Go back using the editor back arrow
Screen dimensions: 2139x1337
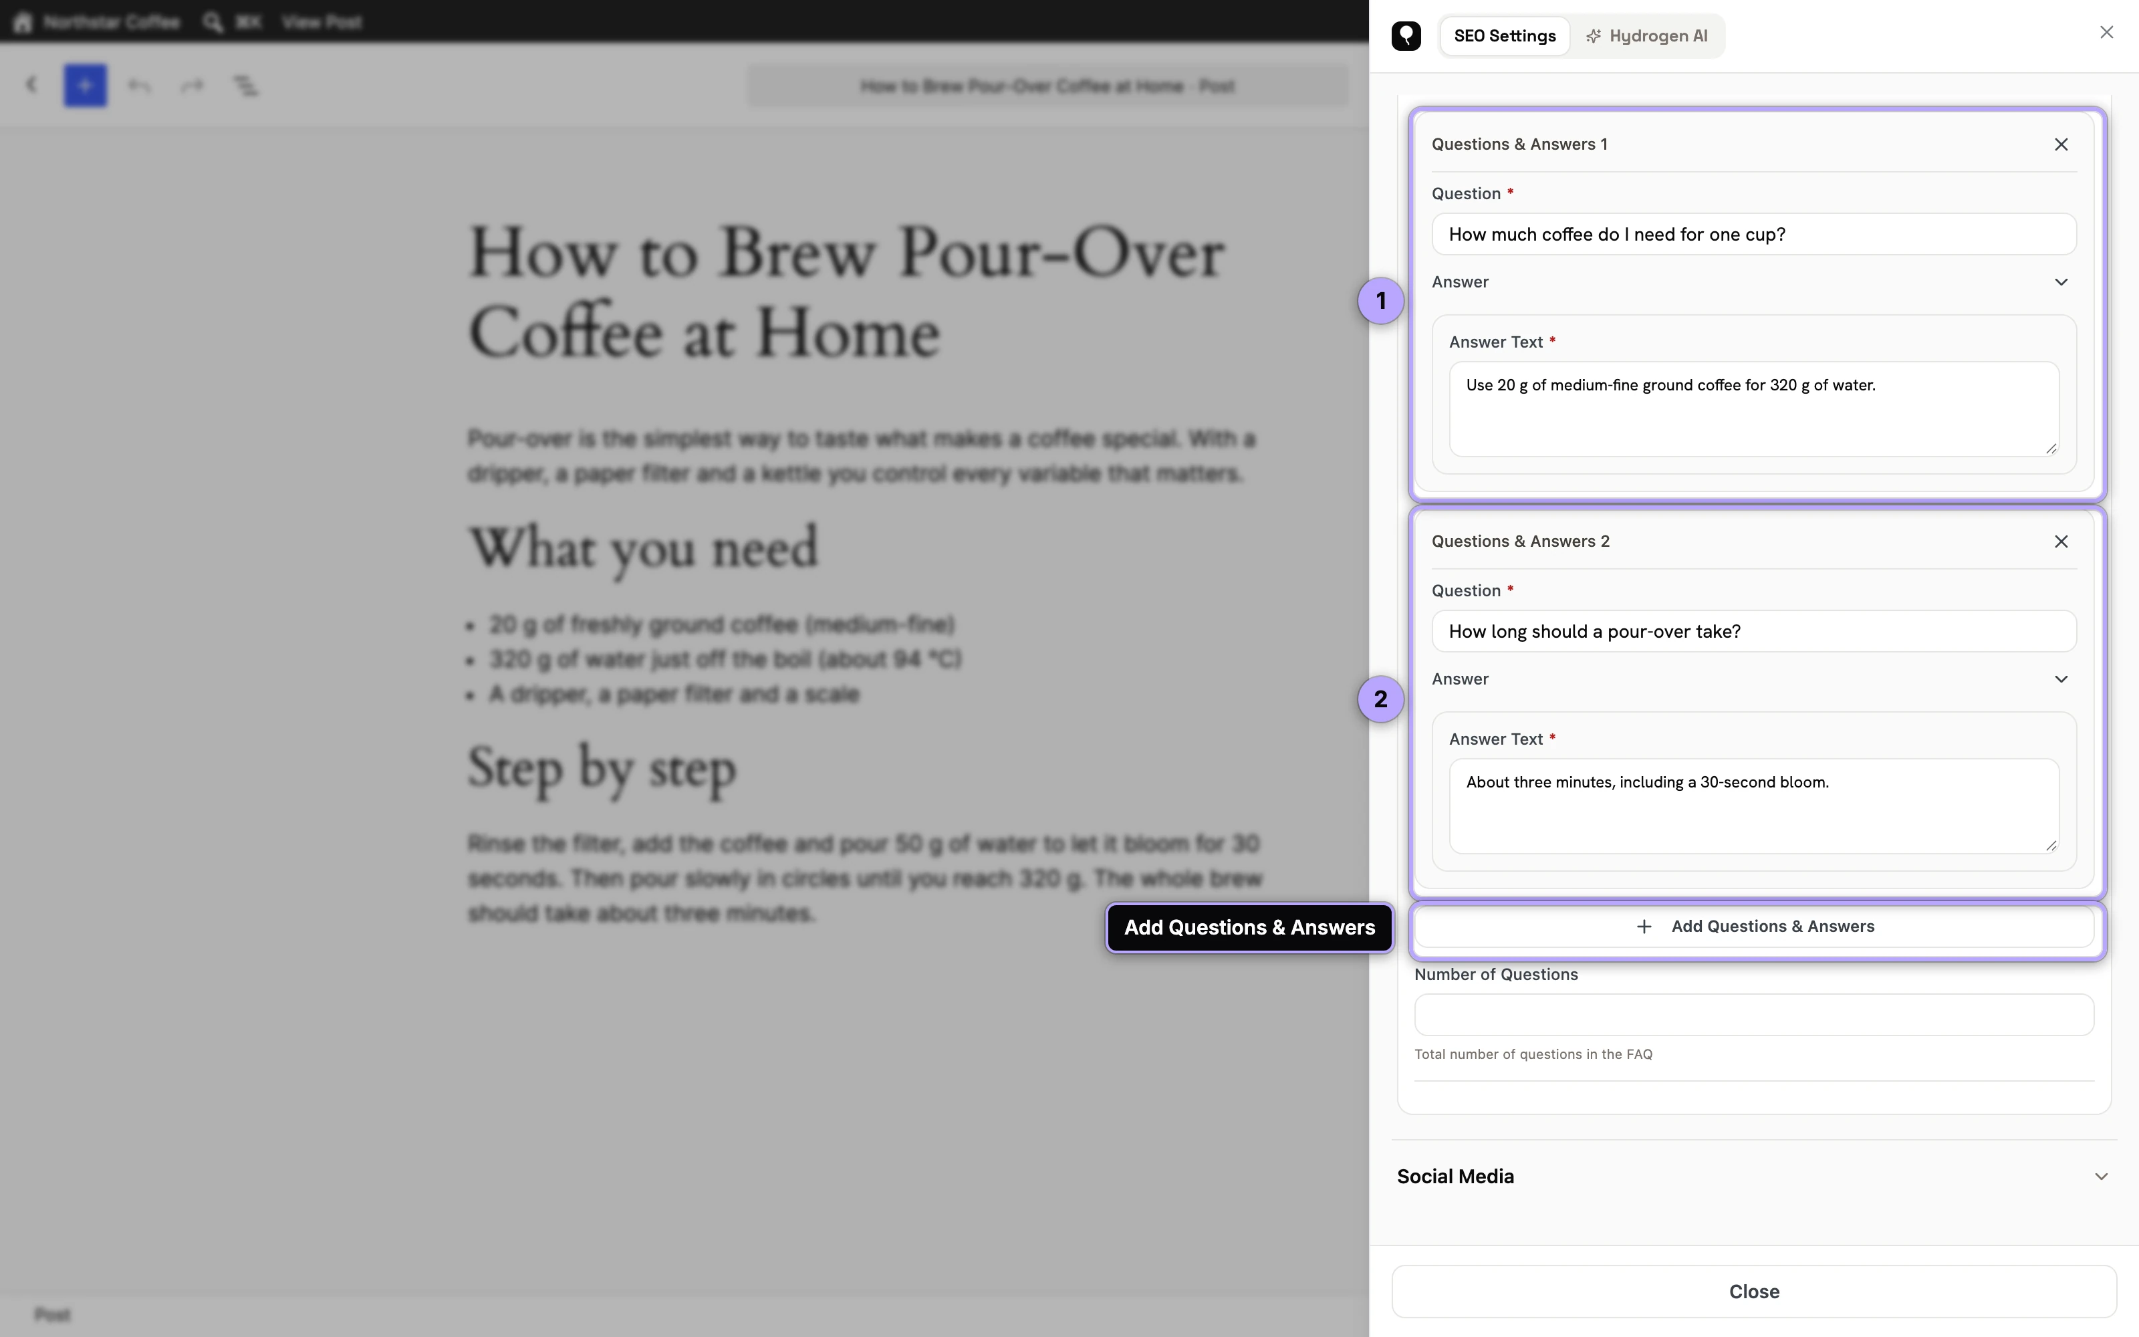(x=32, y=85)
